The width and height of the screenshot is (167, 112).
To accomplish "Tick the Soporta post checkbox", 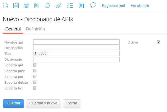I will 35,71.
